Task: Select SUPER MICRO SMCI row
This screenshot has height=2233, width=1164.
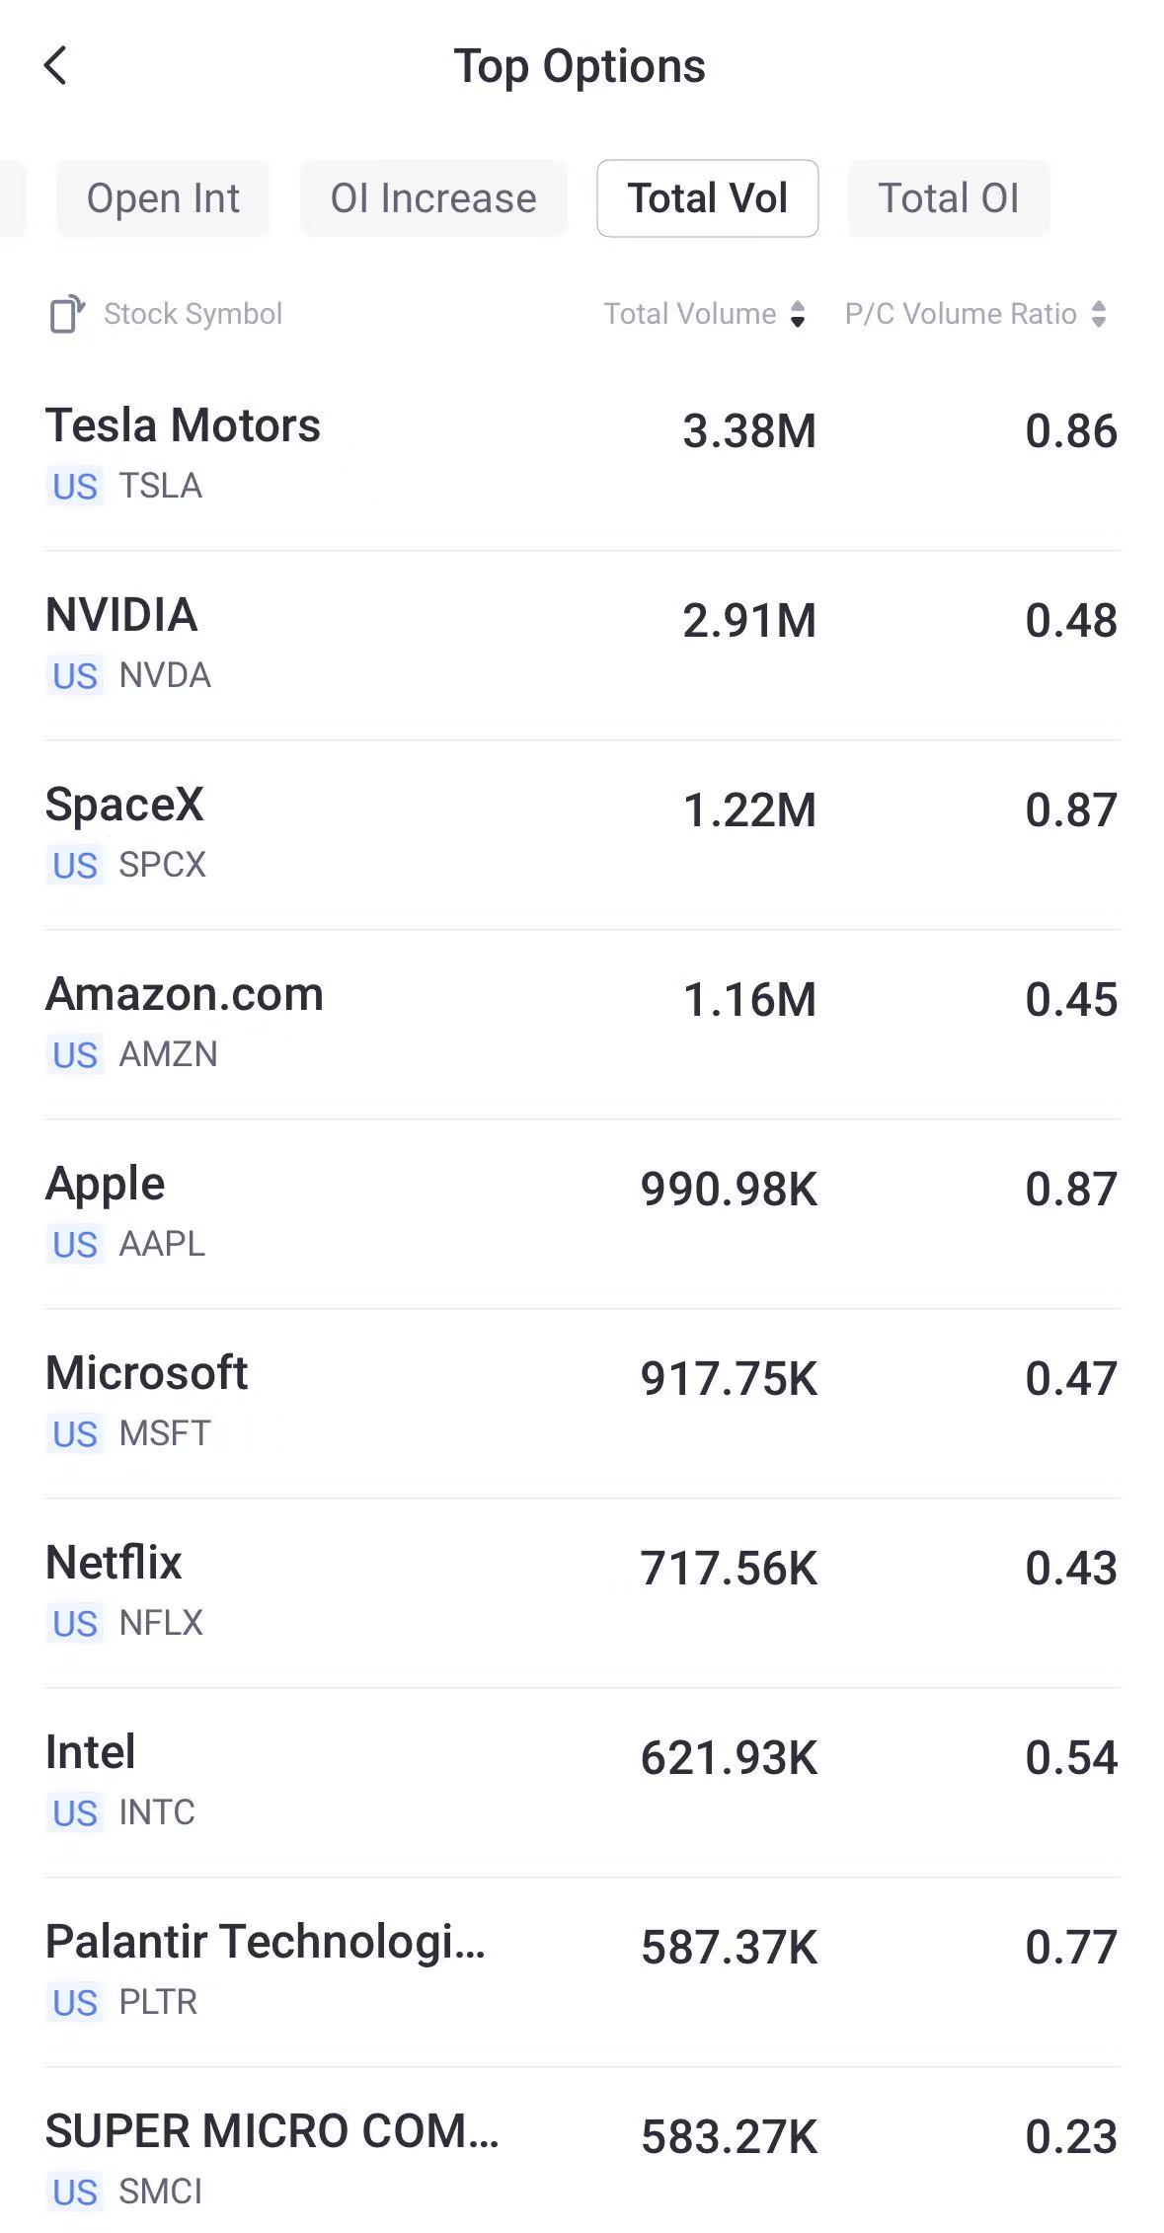Action: coord(582,2152)
